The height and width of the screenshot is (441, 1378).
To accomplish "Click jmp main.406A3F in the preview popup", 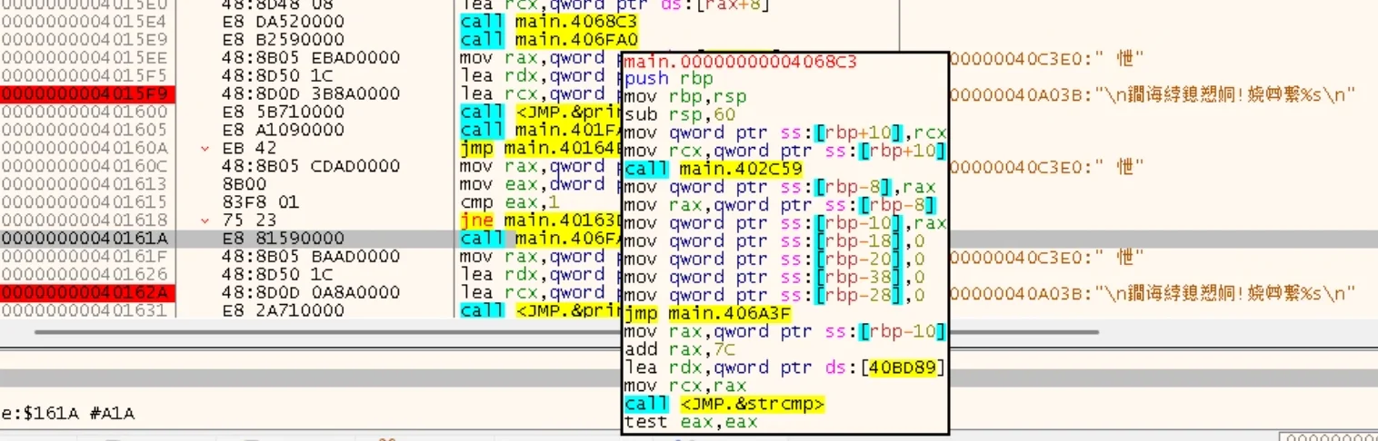I will click(x=709, y=313).
